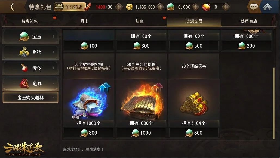The width and height of the screenshot is (280, 158).
Task: Buy the 1000 jade 主公的祝福 pack
Action: tap(141, 133)
